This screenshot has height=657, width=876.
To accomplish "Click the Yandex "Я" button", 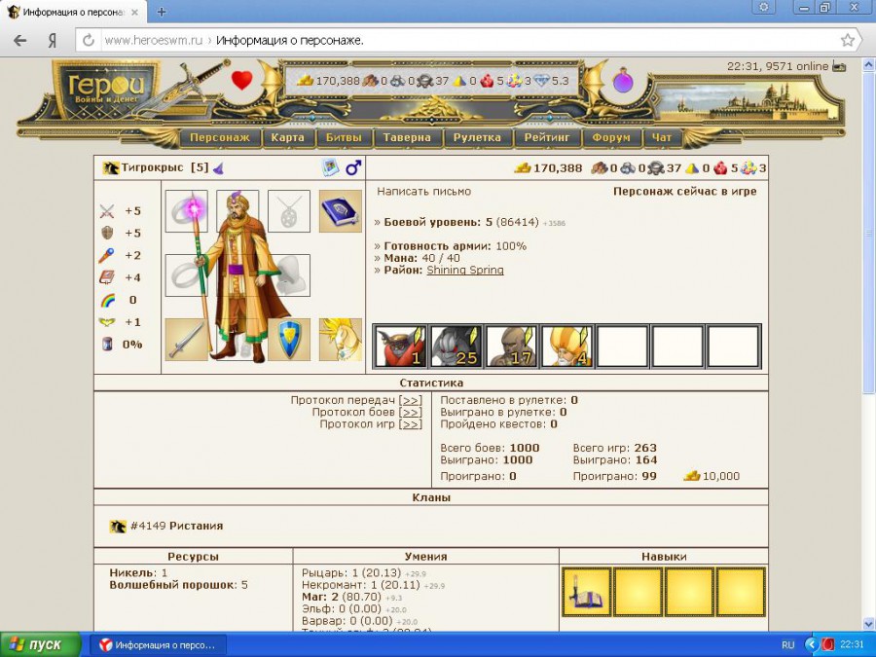I will (x=52, y=40).
